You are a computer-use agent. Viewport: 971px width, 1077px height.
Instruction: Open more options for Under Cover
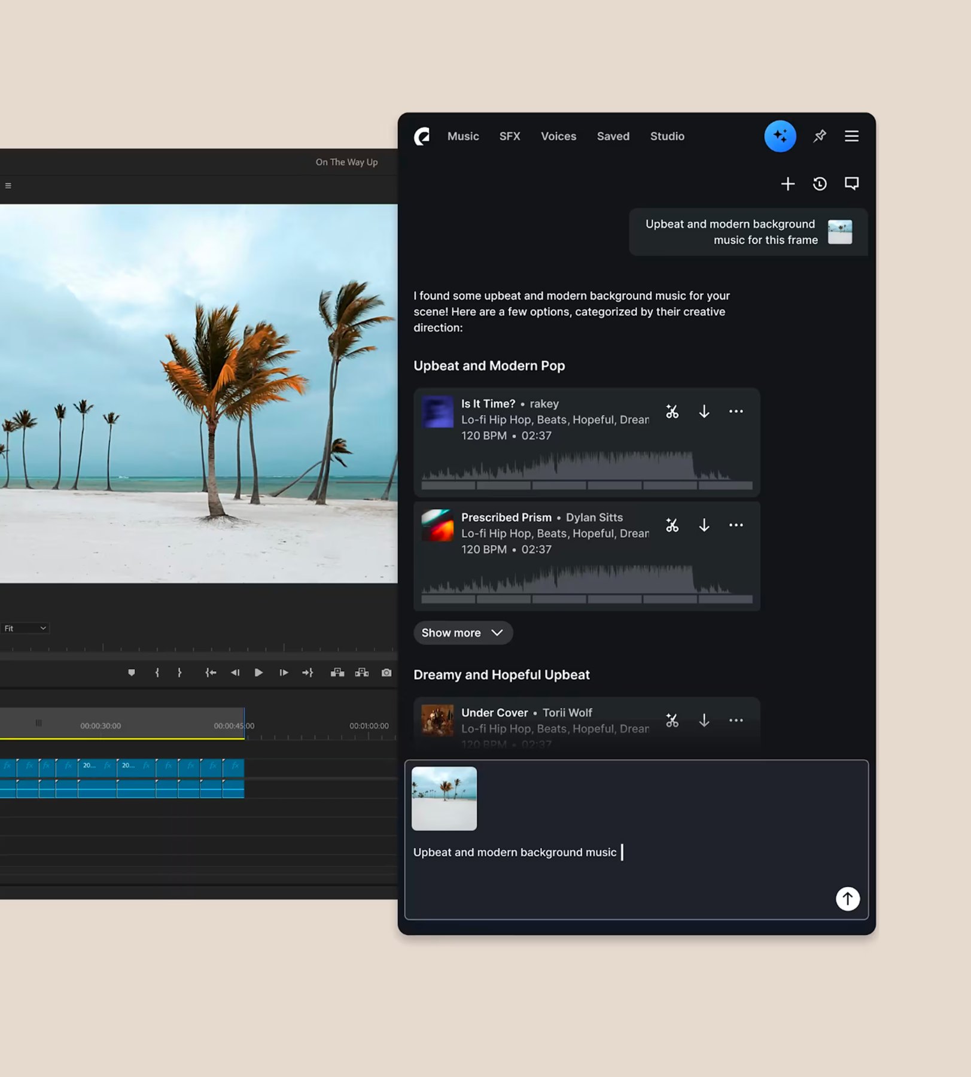point(736,720)
